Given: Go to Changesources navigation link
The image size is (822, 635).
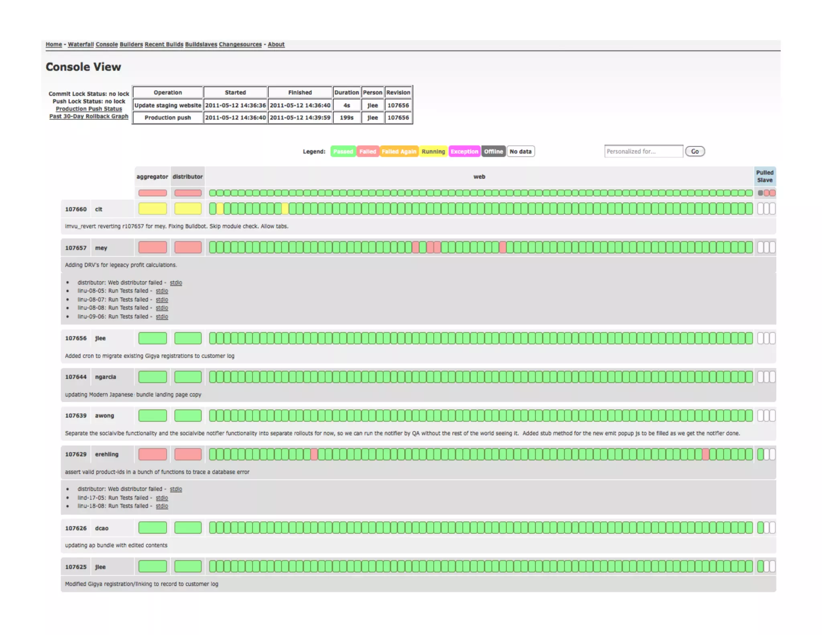Looking at the screenshot, I should pyautogui.click(x=240, y=45).
